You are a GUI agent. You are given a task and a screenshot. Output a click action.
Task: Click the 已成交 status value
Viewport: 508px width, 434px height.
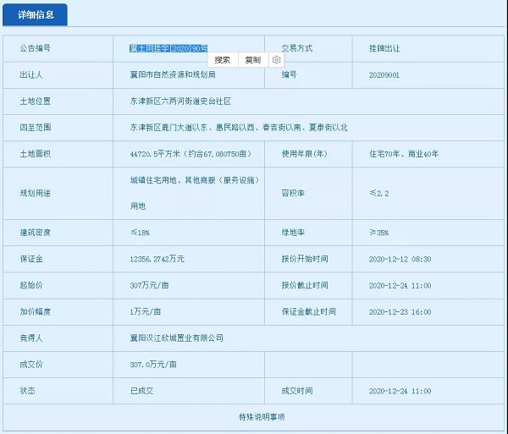click(142, 391)
